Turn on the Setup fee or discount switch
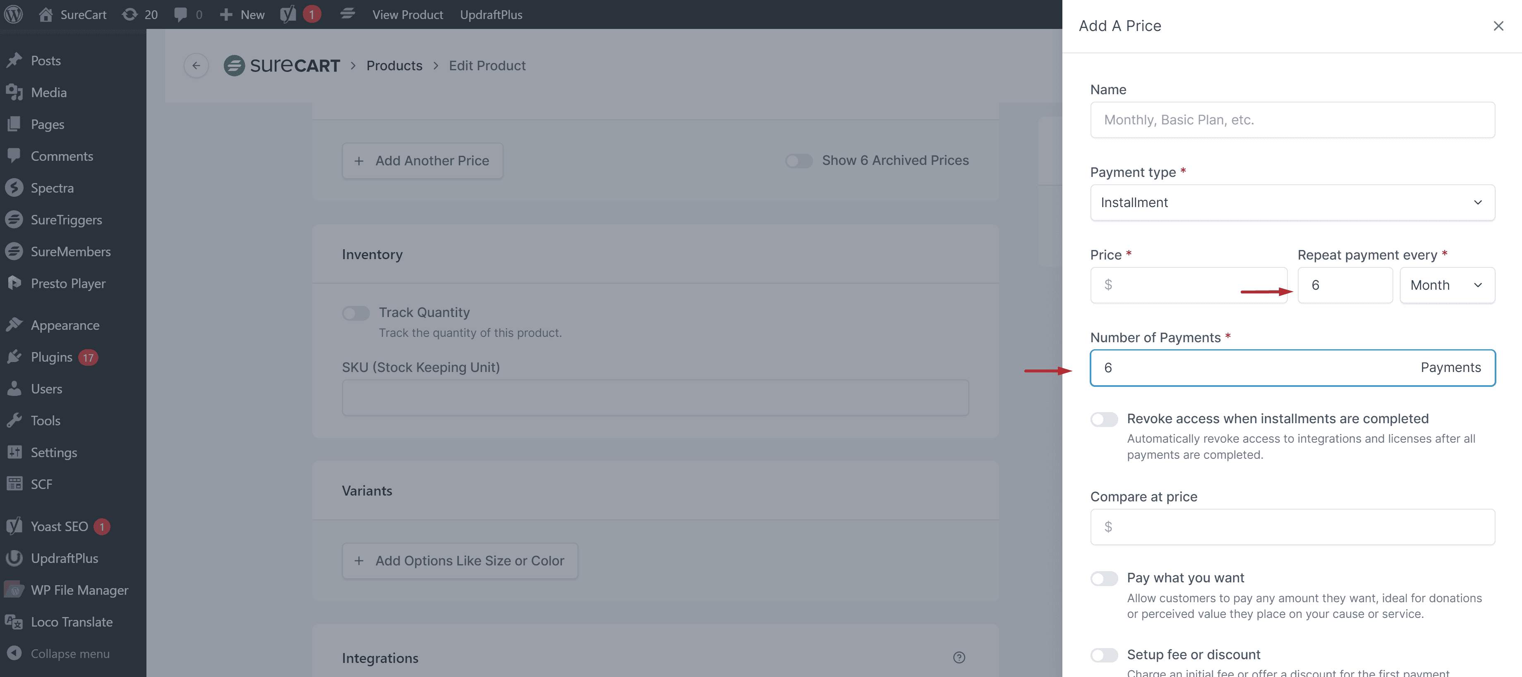This screenshot has height=677, width=1522. (1104, 655)
